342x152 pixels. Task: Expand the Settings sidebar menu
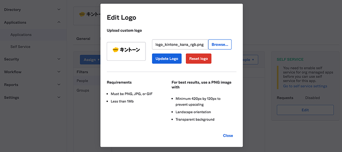tap(32, 98)
